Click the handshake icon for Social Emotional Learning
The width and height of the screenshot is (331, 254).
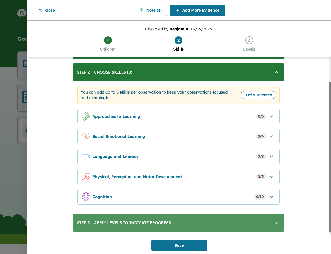(x=86, y=136)
